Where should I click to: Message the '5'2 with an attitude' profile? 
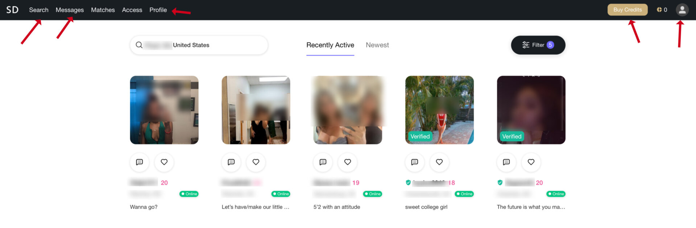(323, 162)
